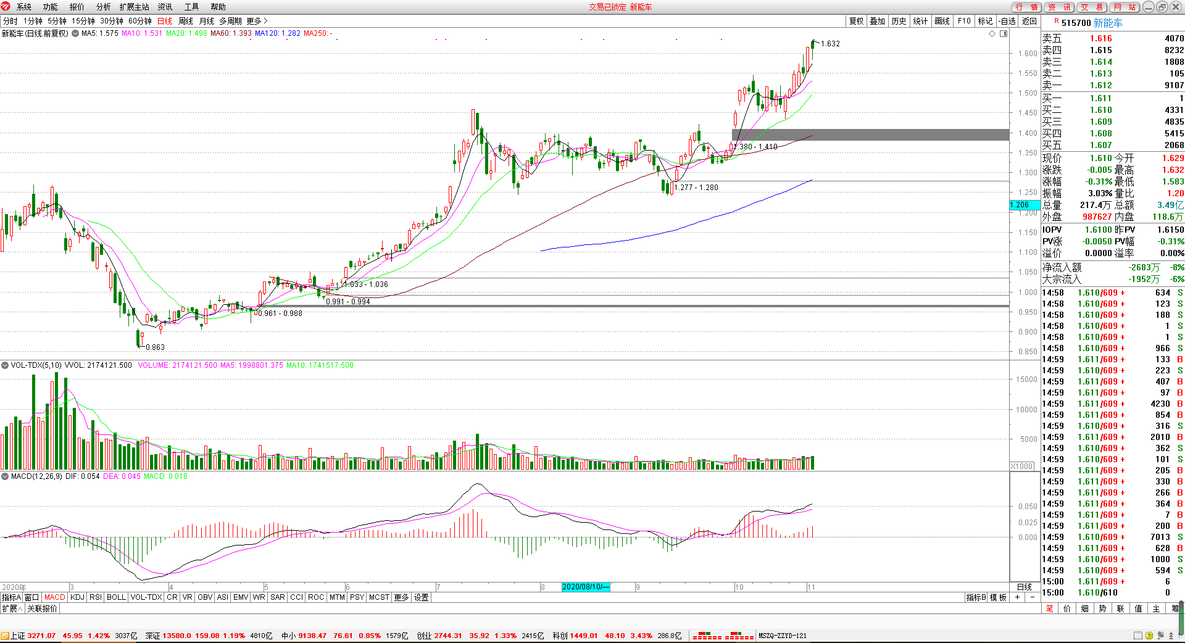Image resolution: width=1185 pixels, height=643 pixels.
Task: Open the 分析 menu
Action: coord(103,7)
